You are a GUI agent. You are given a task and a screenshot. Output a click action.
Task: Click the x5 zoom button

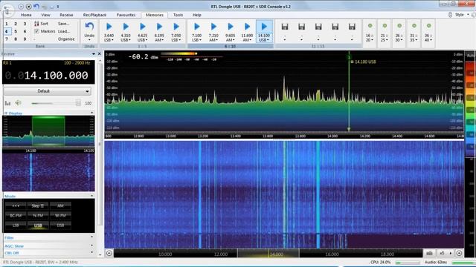pos(442,253)
